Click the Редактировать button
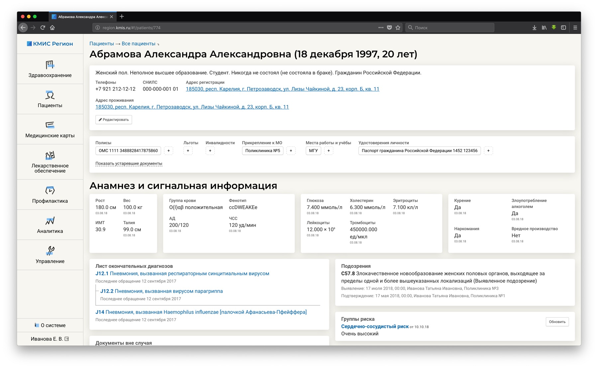 [x=114, y=119]
